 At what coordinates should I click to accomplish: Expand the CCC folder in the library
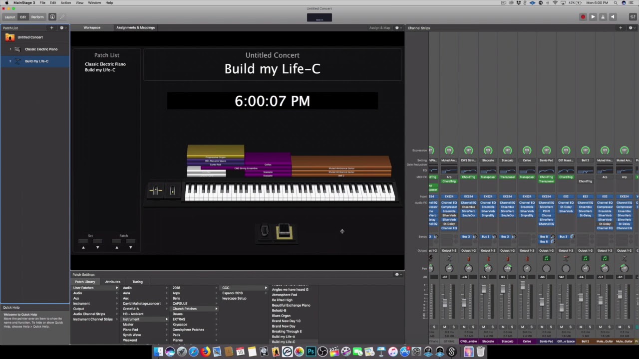(244, 288)
